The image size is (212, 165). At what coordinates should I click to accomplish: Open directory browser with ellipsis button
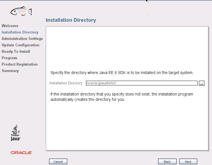coord(202,83)
